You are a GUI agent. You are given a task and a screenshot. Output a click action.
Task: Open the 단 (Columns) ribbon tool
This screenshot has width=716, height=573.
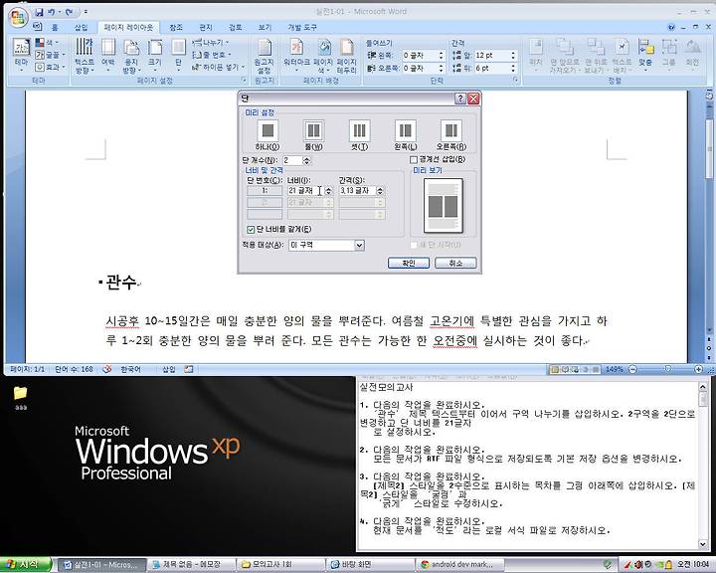coord(178,56)
